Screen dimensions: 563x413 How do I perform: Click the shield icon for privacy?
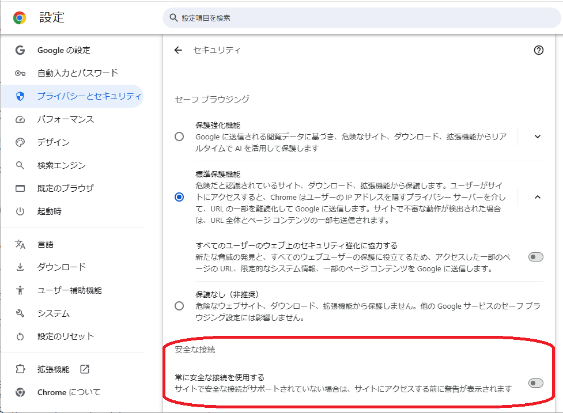tap(20, 96)
